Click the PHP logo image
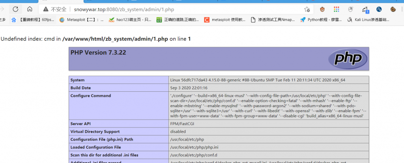The width and height of the screenshot is (404, 163). coord(347,59)
